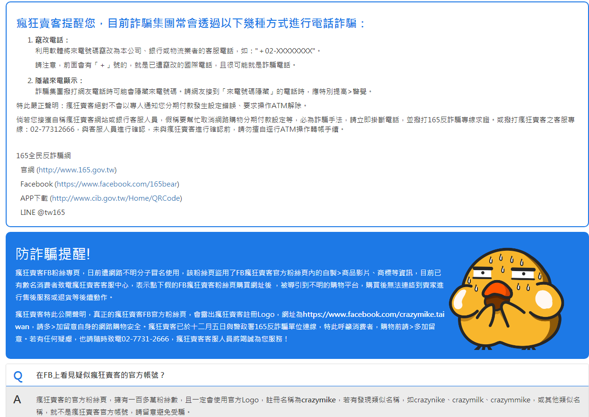Open the 165 official site link http://www.165.gov.tw
589x417 pixels.
(x=76, y=170)
